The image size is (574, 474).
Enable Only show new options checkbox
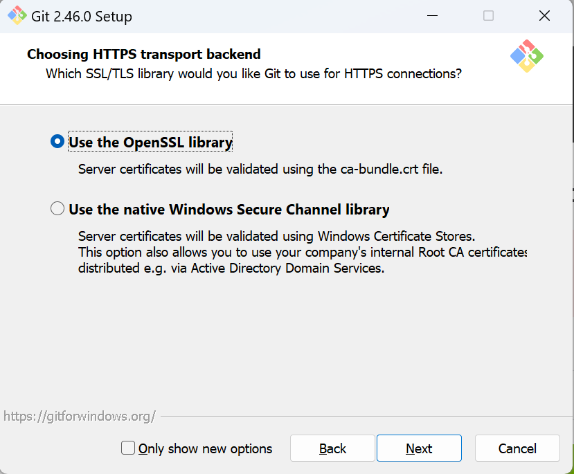[x=128, y=448]
